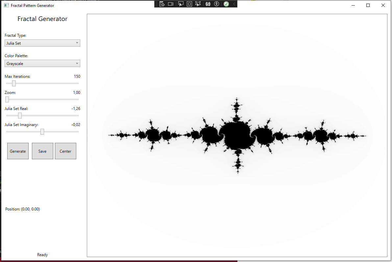Viewport: 392px width, 262px height.
Task: Click the Julia Set Imaginary slider
Action: pos(42,131)
